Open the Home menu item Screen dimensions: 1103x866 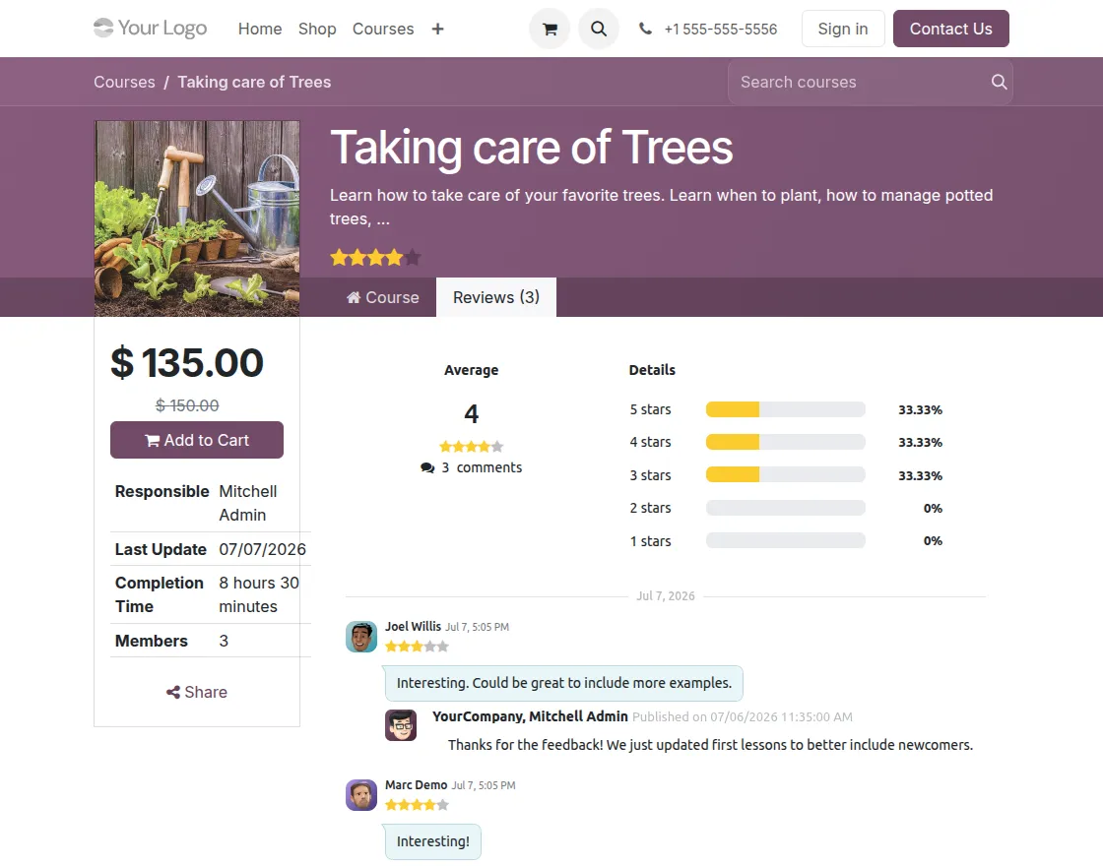pos(260,29)
